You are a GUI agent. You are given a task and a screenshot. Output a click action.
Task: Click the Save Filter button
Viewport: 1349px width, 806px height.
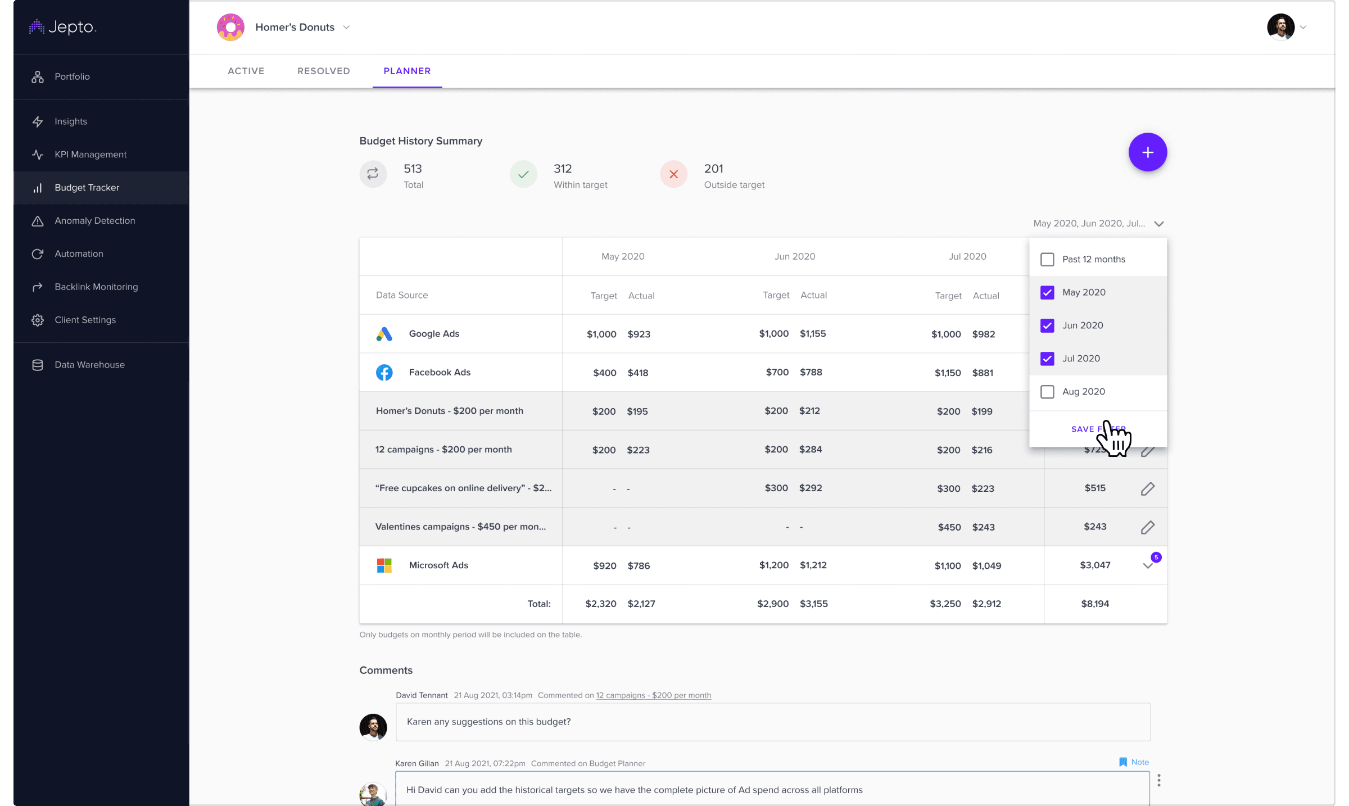click(x=1098, y=429)
